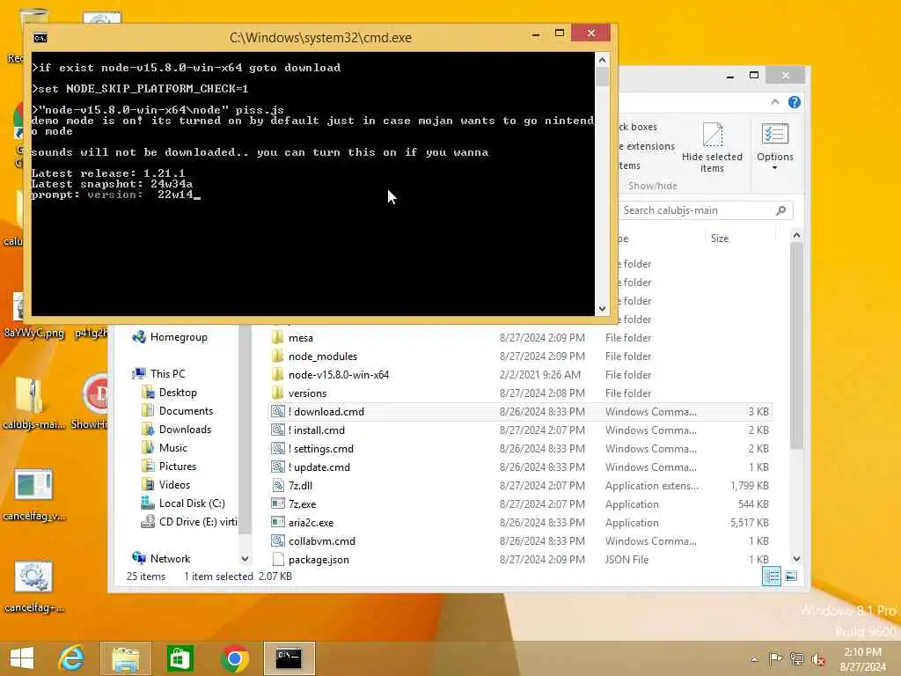901x676 pixels.
Task: Select the aria2c.exe file
Action: [x=521, y=523]
